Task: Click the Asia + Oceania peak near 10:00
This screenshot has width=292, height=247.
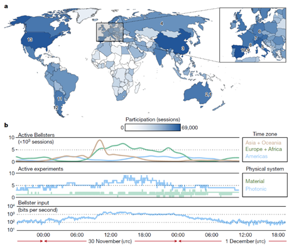Action: 100,140
